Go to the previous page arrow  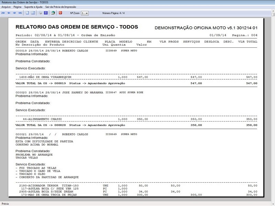coord(9,13)
